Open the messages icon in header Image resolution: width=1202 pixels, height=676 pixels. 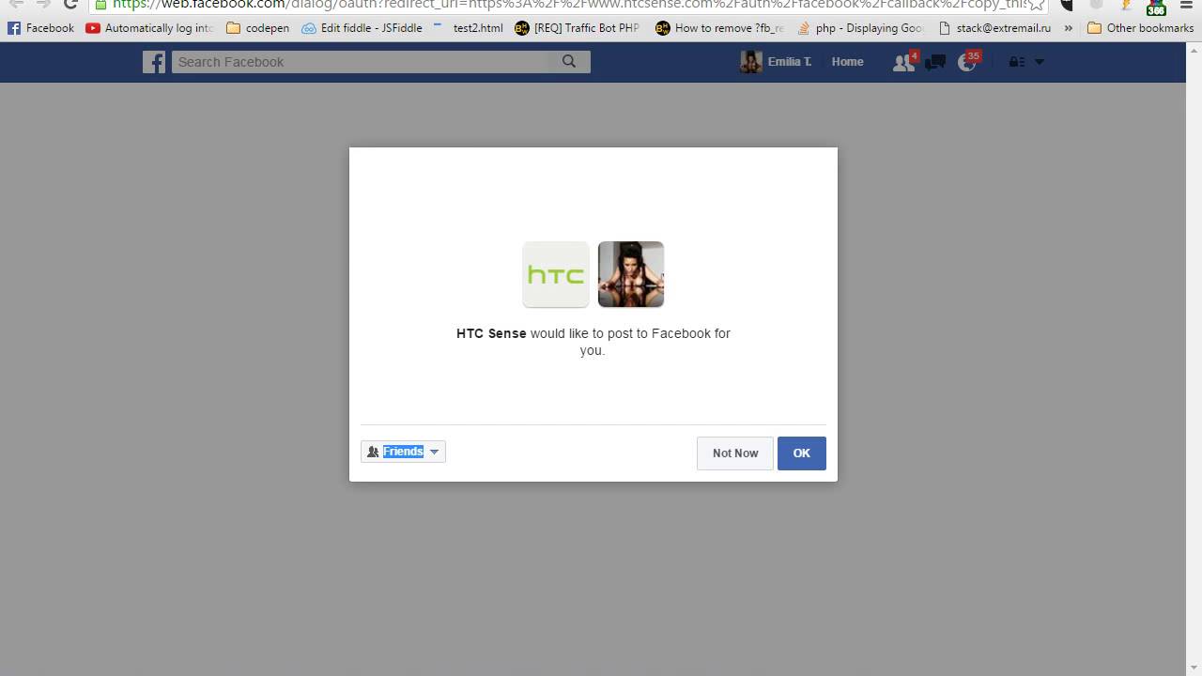935,63
